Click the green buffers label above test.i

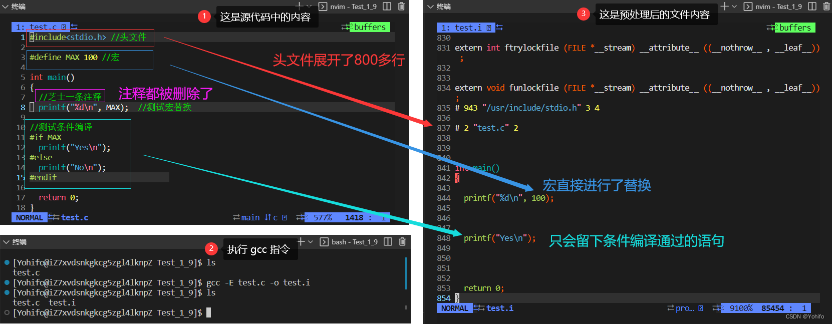tap(795, 28)
